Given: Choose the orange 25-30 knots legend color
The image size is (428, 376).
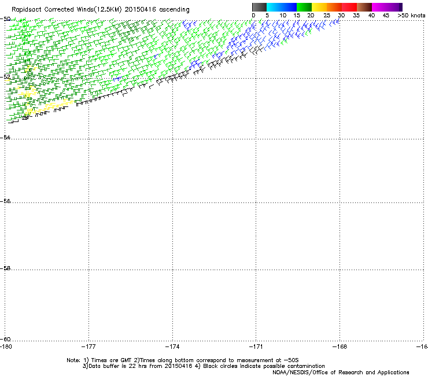Looking at the screenshot, I should [x=334, y=7].
